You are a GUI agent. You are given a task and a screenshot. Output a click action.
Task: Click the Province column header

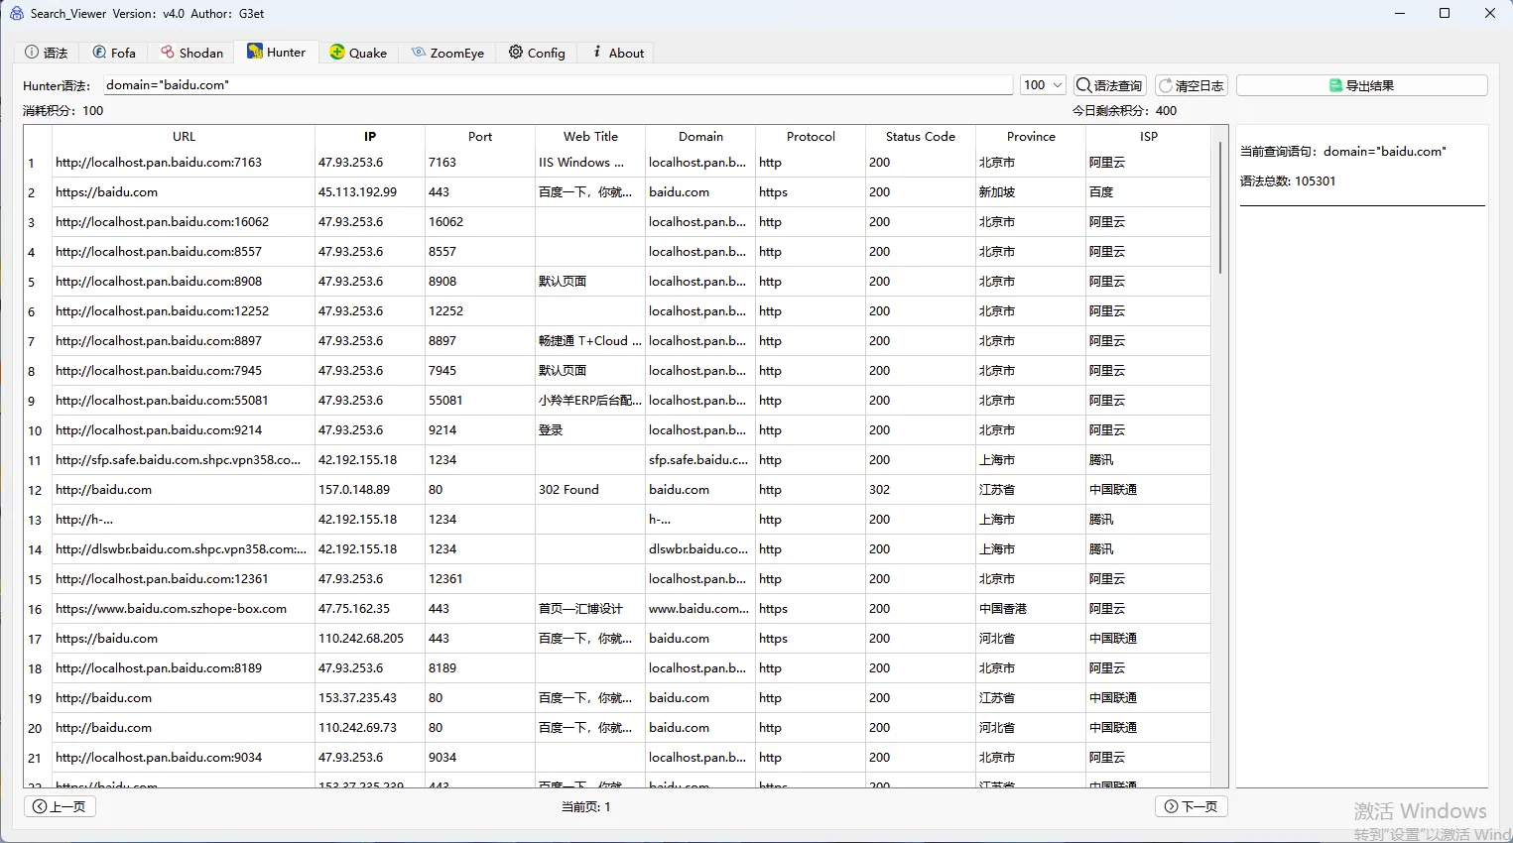tap(1031, 137)
